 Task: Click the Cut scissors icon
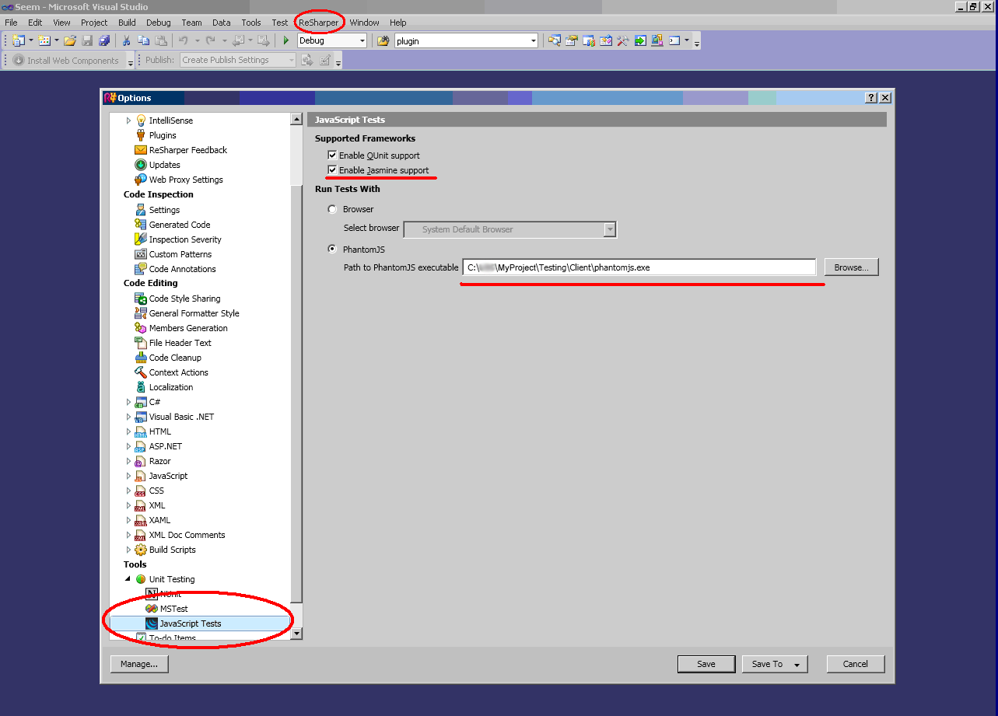(x=126, y=40)
